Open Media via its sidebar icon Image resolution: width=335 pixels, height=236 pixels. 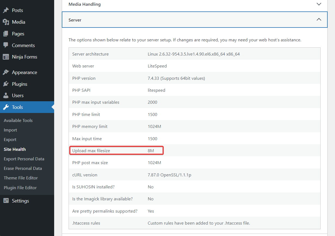coord(6,22)
